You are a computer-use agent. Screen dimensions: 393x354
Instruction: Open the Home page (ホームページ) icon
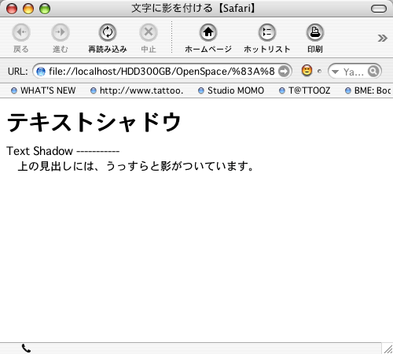pyautogui.click(x=208, y=32)
